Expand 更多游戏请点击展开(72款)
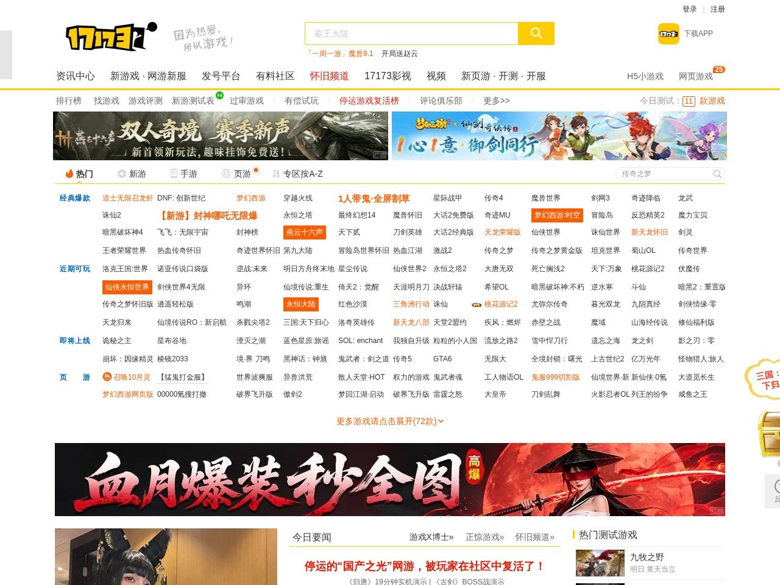 [390, 421]
